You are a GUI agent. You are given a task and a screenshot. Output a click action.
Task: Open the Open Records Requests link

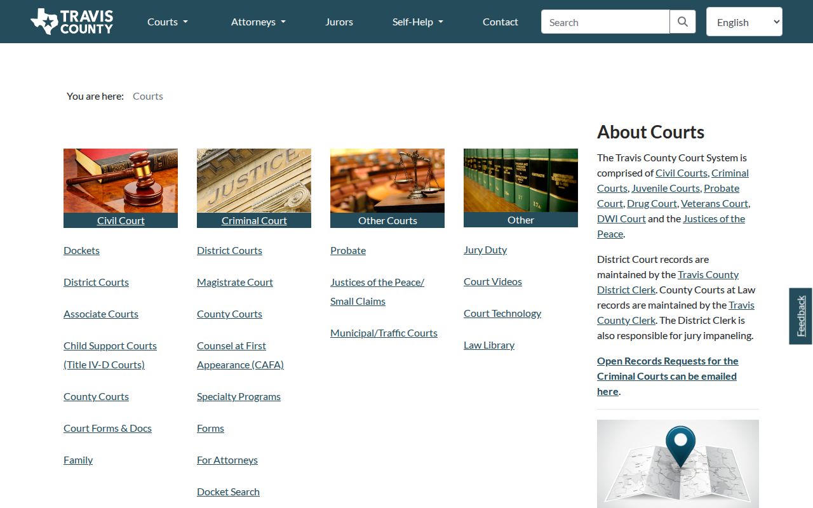668,376
